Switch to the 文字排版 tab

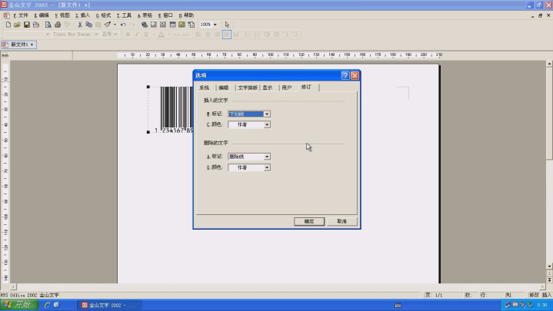coord(247,88)
